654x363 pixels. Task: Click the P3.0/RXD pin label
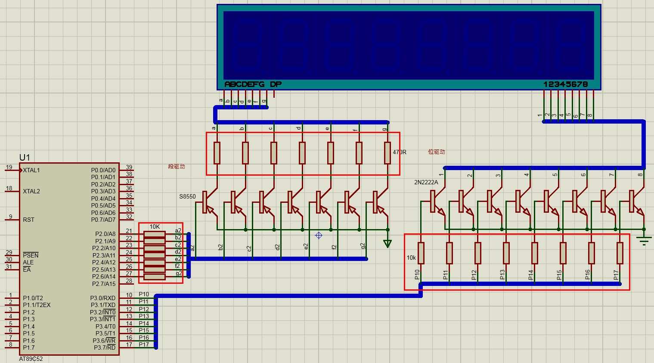(x=103, y=298)
